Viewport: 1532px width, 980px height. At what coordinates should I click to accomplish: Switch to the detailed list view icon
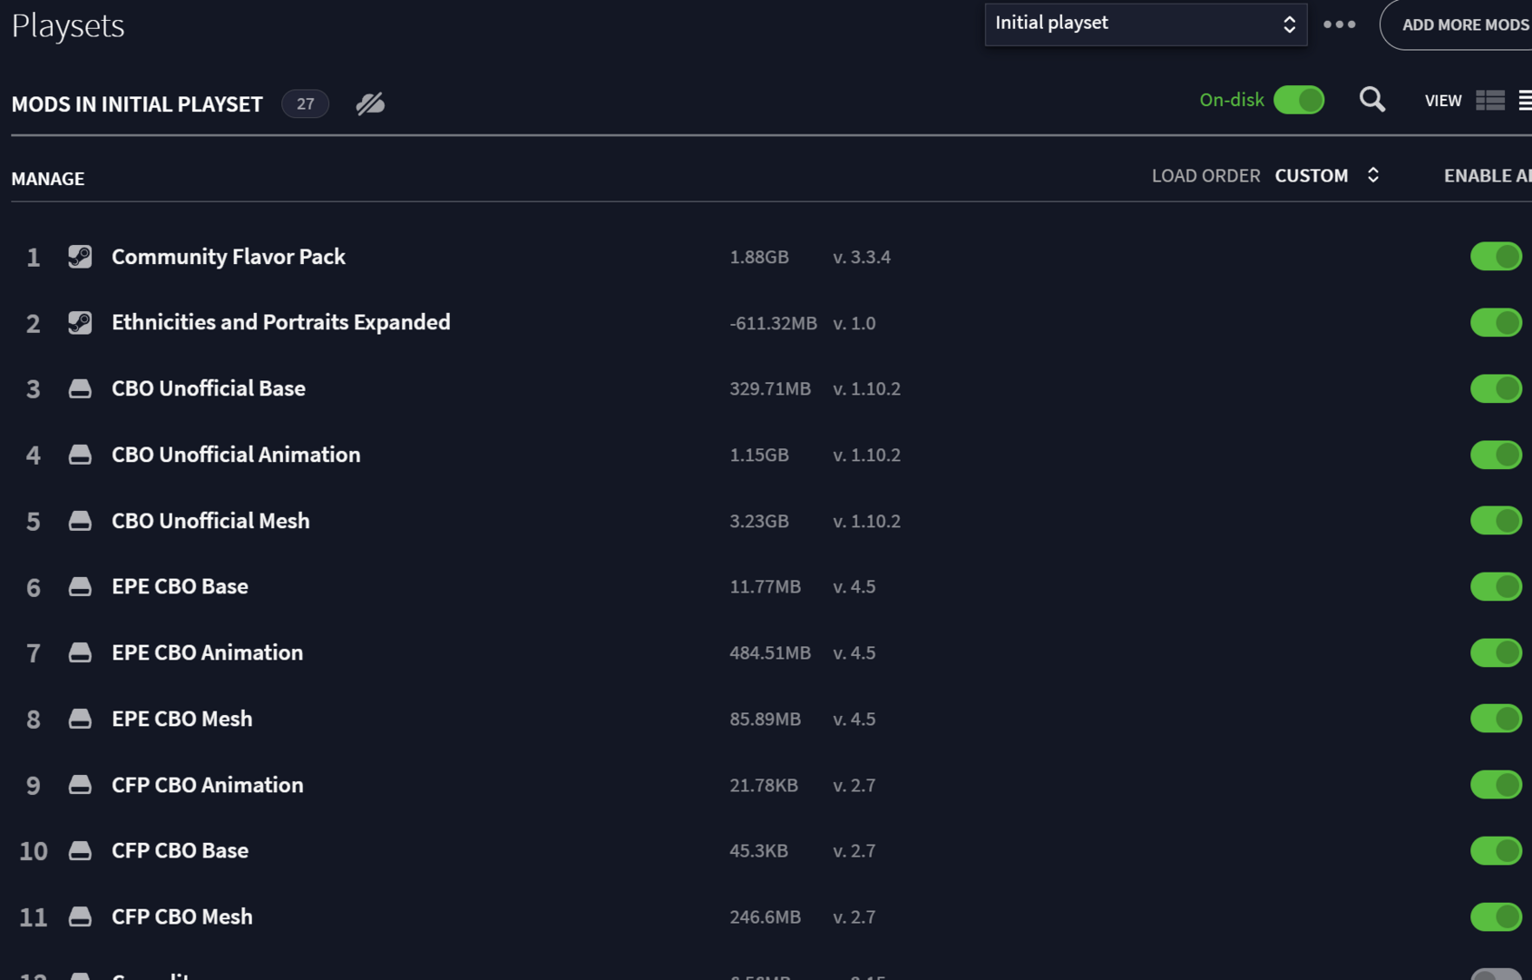[x=1490, y=101]
